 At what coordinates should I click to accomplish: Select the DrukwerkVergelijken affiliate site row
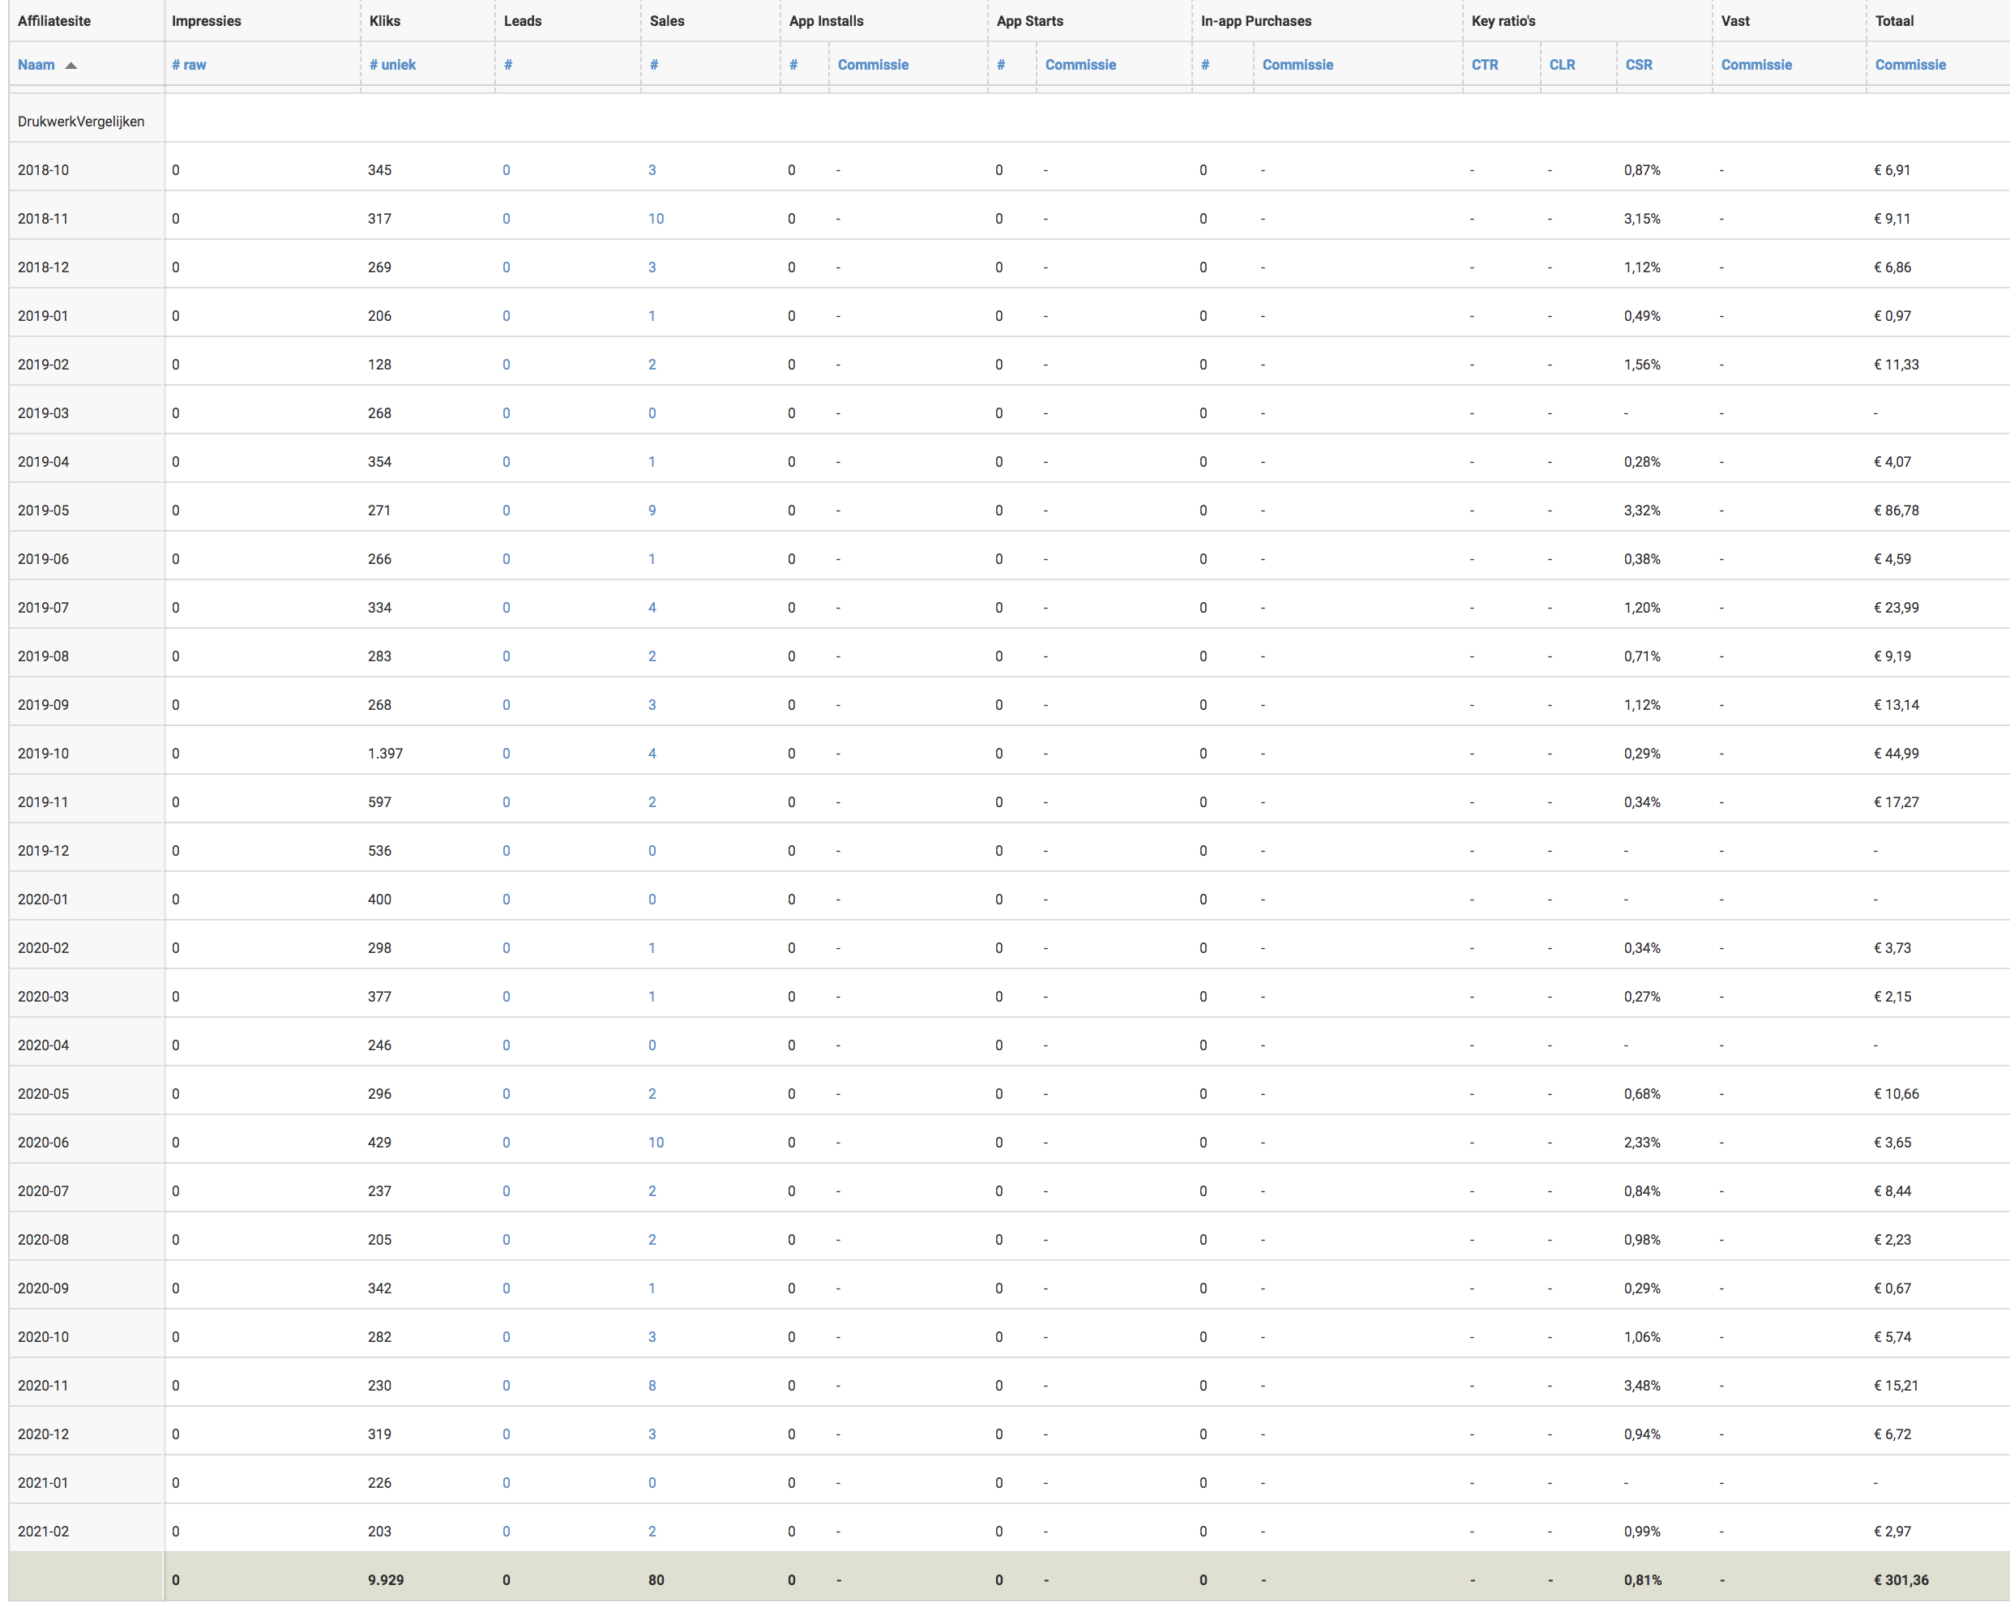click(81, 122)
